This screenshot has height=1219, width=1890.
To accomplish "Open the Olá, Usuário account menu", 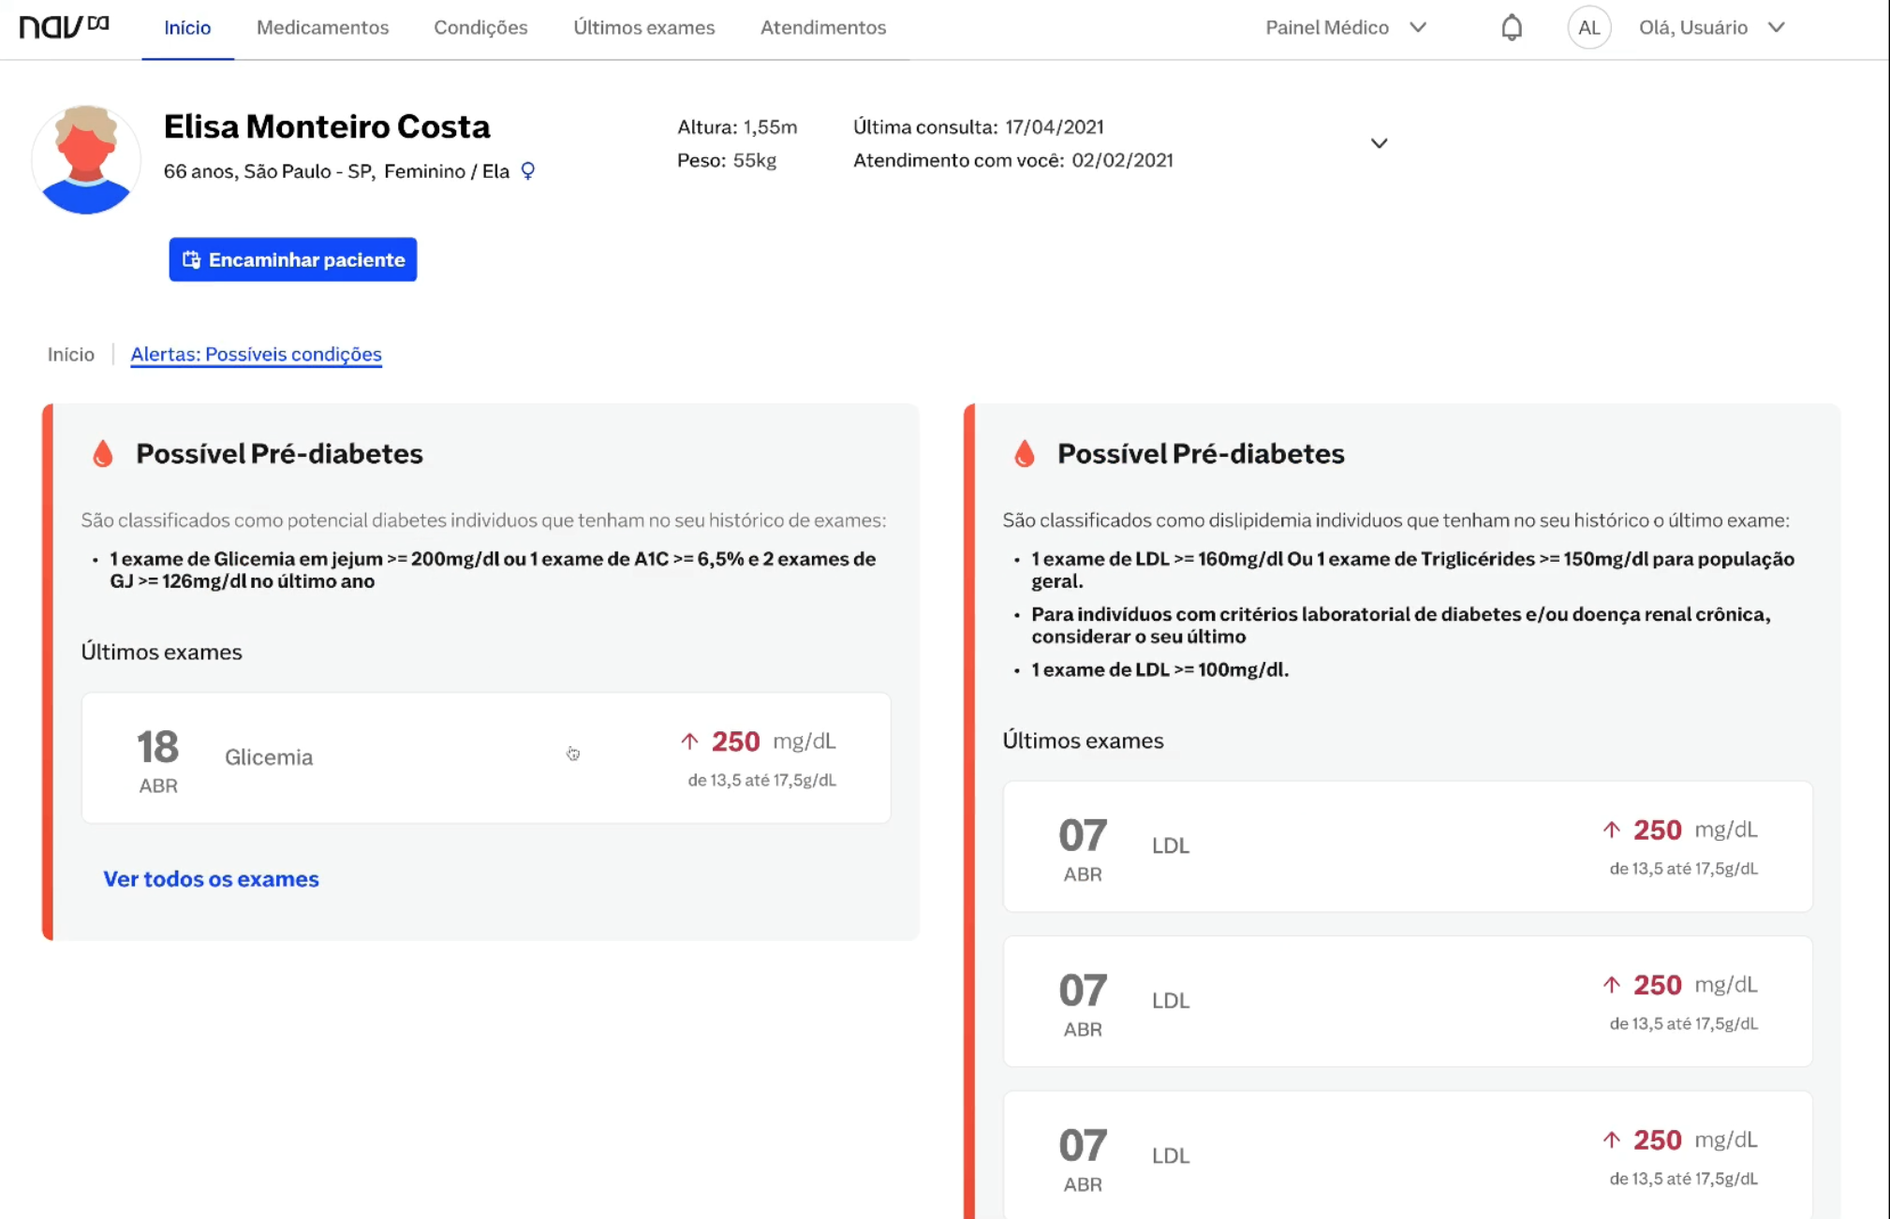I will pos(1711,27).
